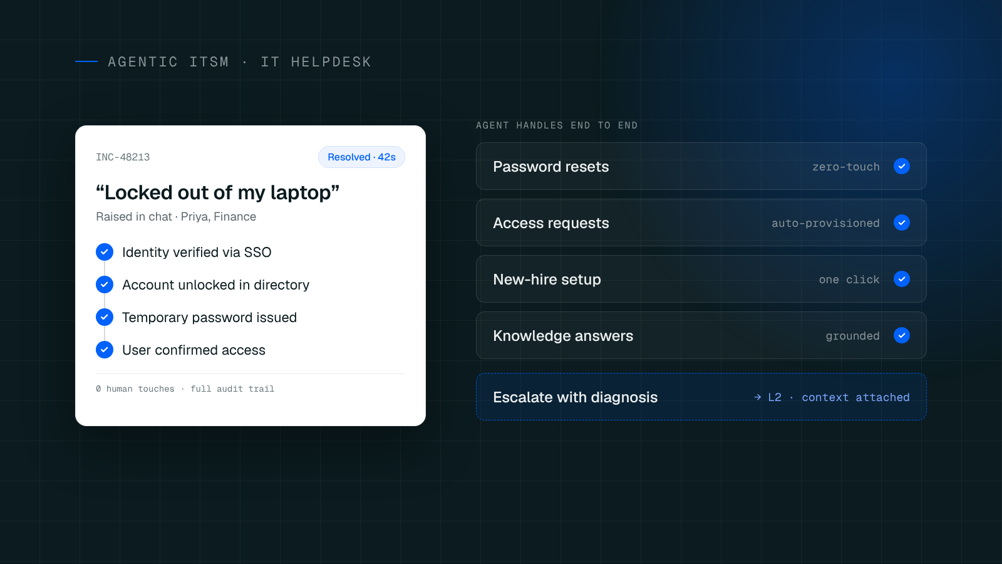Click the Resolved · 42s status badge
Viewport: 1002px width, 564px height.
[361, 157]
